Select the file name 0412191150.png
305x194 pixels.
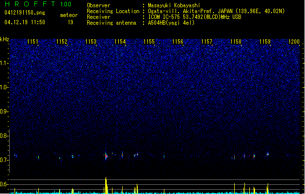[x=25, y=13]
